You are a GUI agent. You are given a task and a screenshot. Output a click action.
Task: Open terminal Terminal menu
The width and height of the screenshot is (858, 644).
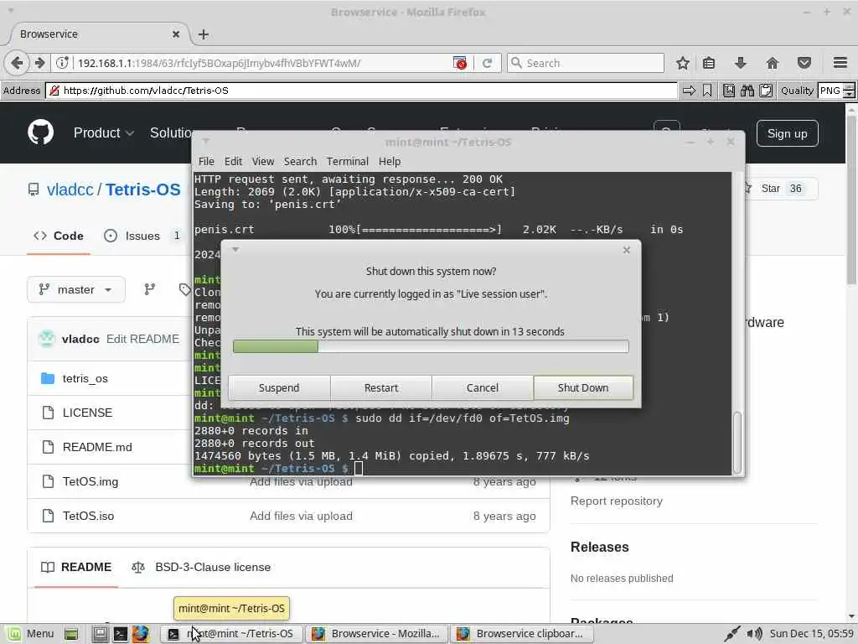pos(348,161)
